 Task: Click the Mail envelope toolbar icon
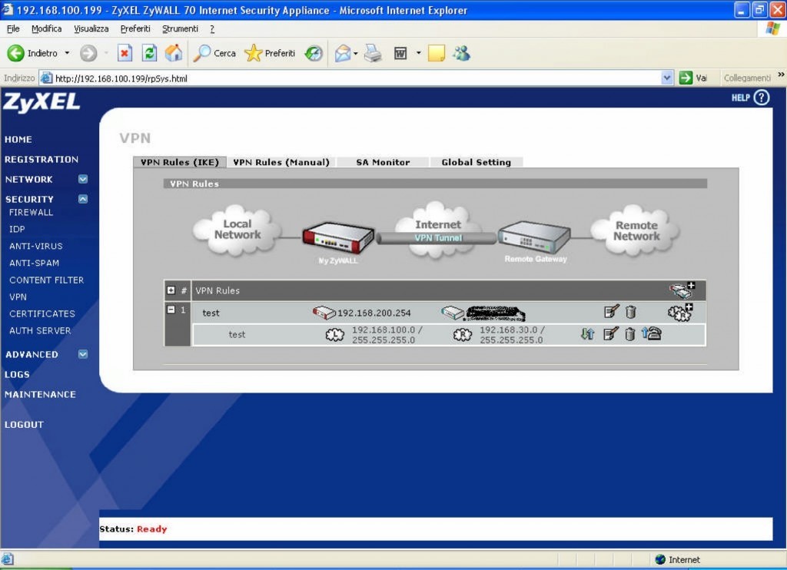coord(343,53)
